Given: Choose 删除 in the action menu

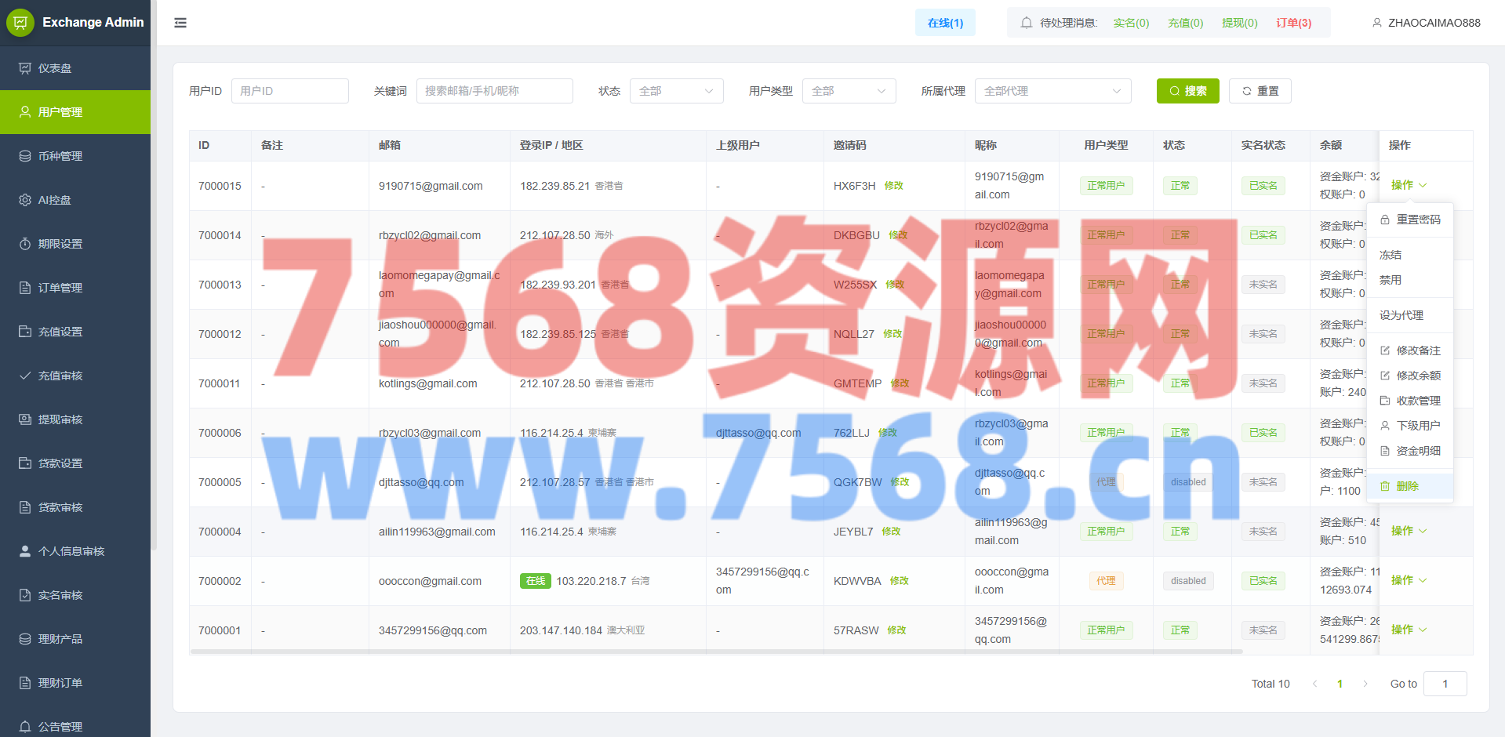Looking at the screenshot, I should (x=1407, y=486).
